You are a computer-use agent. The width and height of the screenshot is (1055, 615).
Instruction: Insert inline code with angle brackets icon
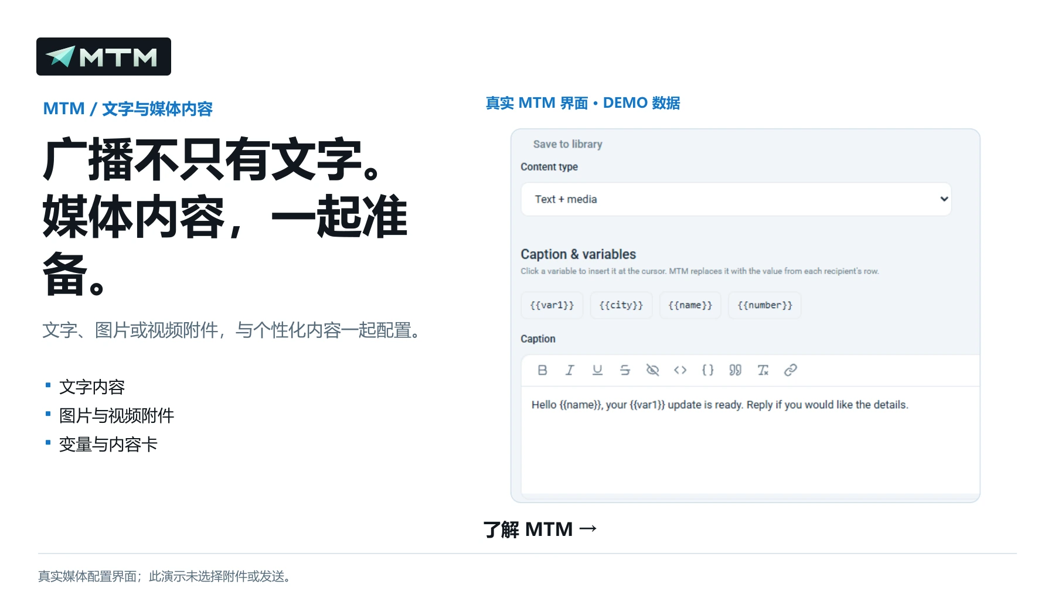[x=680, y=370]
